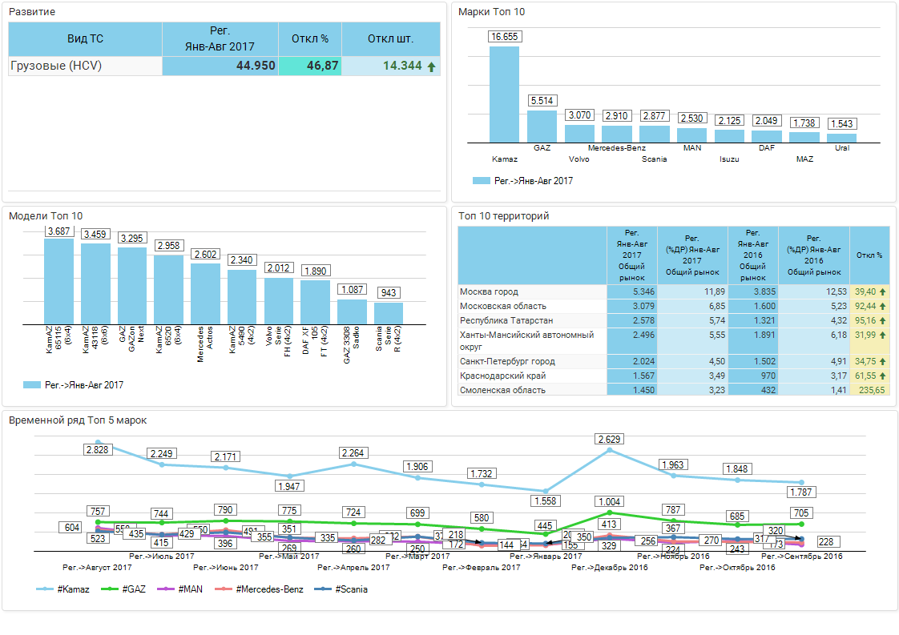The height and width of the screenshot is (635, 899).
Task: Select the Смоленская область value 235,65
Action: click(x=870, y=390)
